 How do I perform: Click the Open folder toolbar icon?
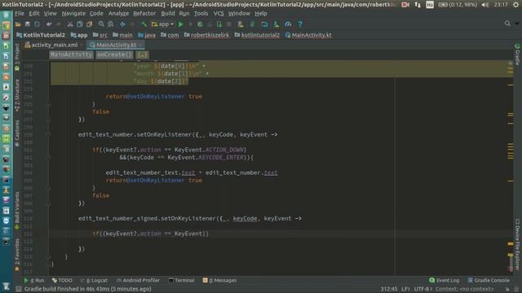tap(18, 24)
